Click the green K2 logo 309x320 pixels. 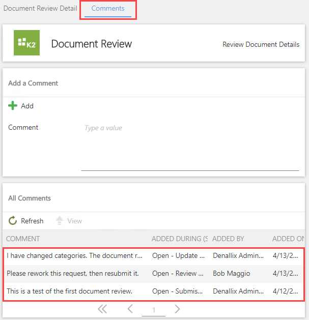pos(27,43)
